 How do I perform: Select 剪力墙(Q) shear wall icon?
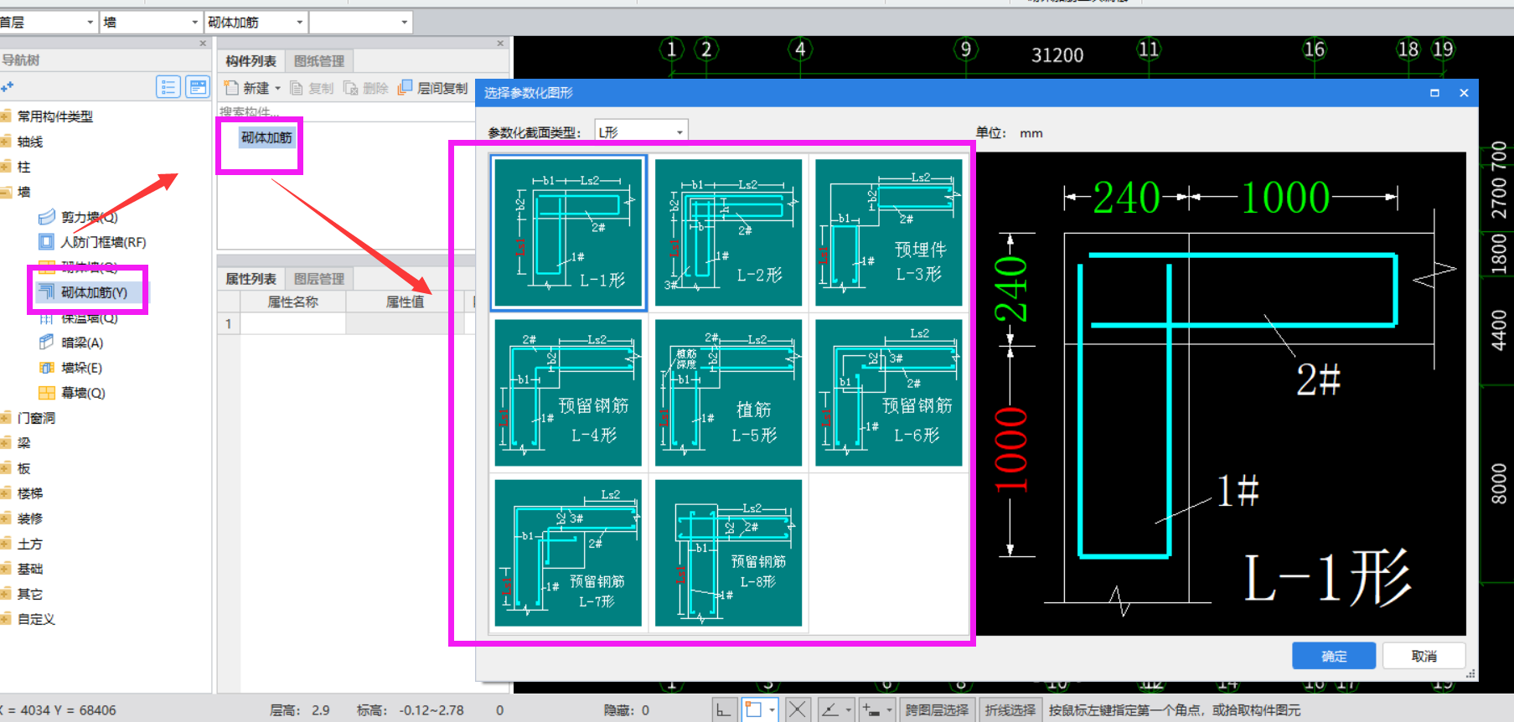47,217
